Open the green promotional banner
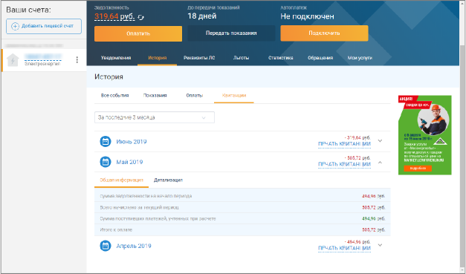 click(424, 135)
